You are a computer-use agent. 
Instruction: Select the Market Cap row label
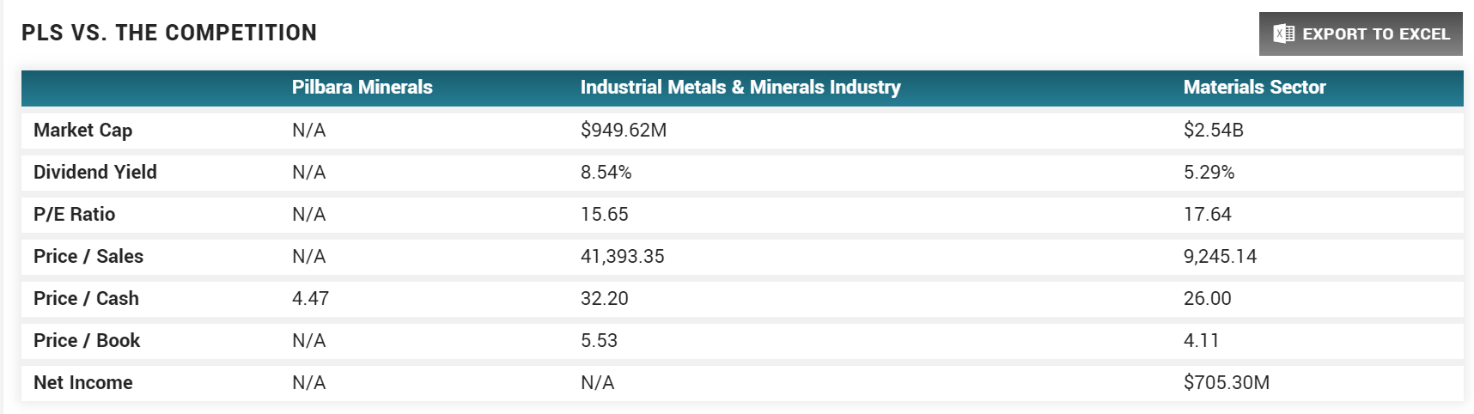[82, 131]
